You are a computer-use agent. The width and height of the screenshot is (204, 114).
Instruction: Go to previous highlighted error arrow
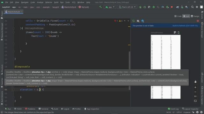(125, 21)
